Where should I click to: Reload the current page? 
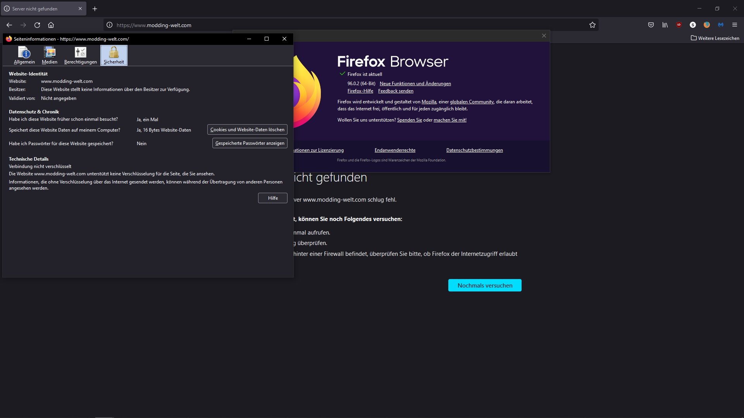click(37, 25)
